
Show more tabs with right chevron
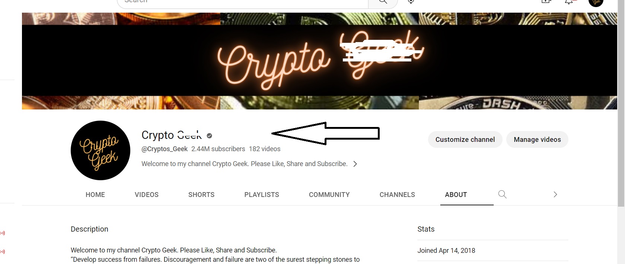point(555,194)
